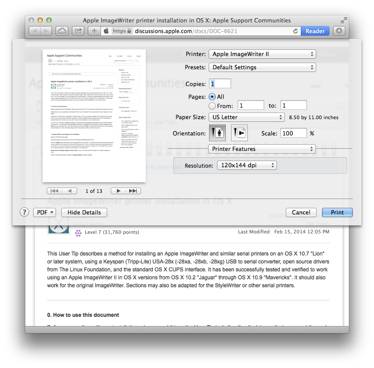Click the address bar URL text

click(x=186, y=31)
